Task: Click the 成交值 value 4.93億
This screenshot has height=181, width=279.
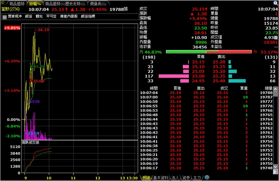Action: pyautogui.click(x=271, y=38)
